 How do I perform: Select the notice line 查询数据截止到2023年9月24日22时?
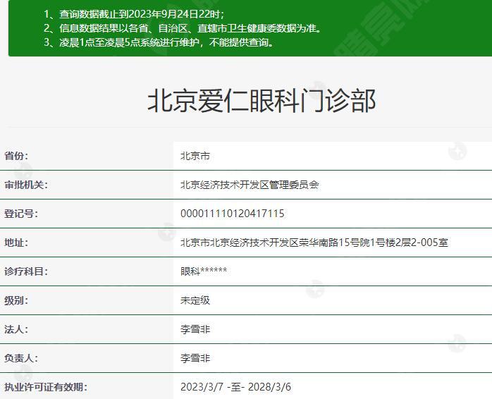[134, 14]
